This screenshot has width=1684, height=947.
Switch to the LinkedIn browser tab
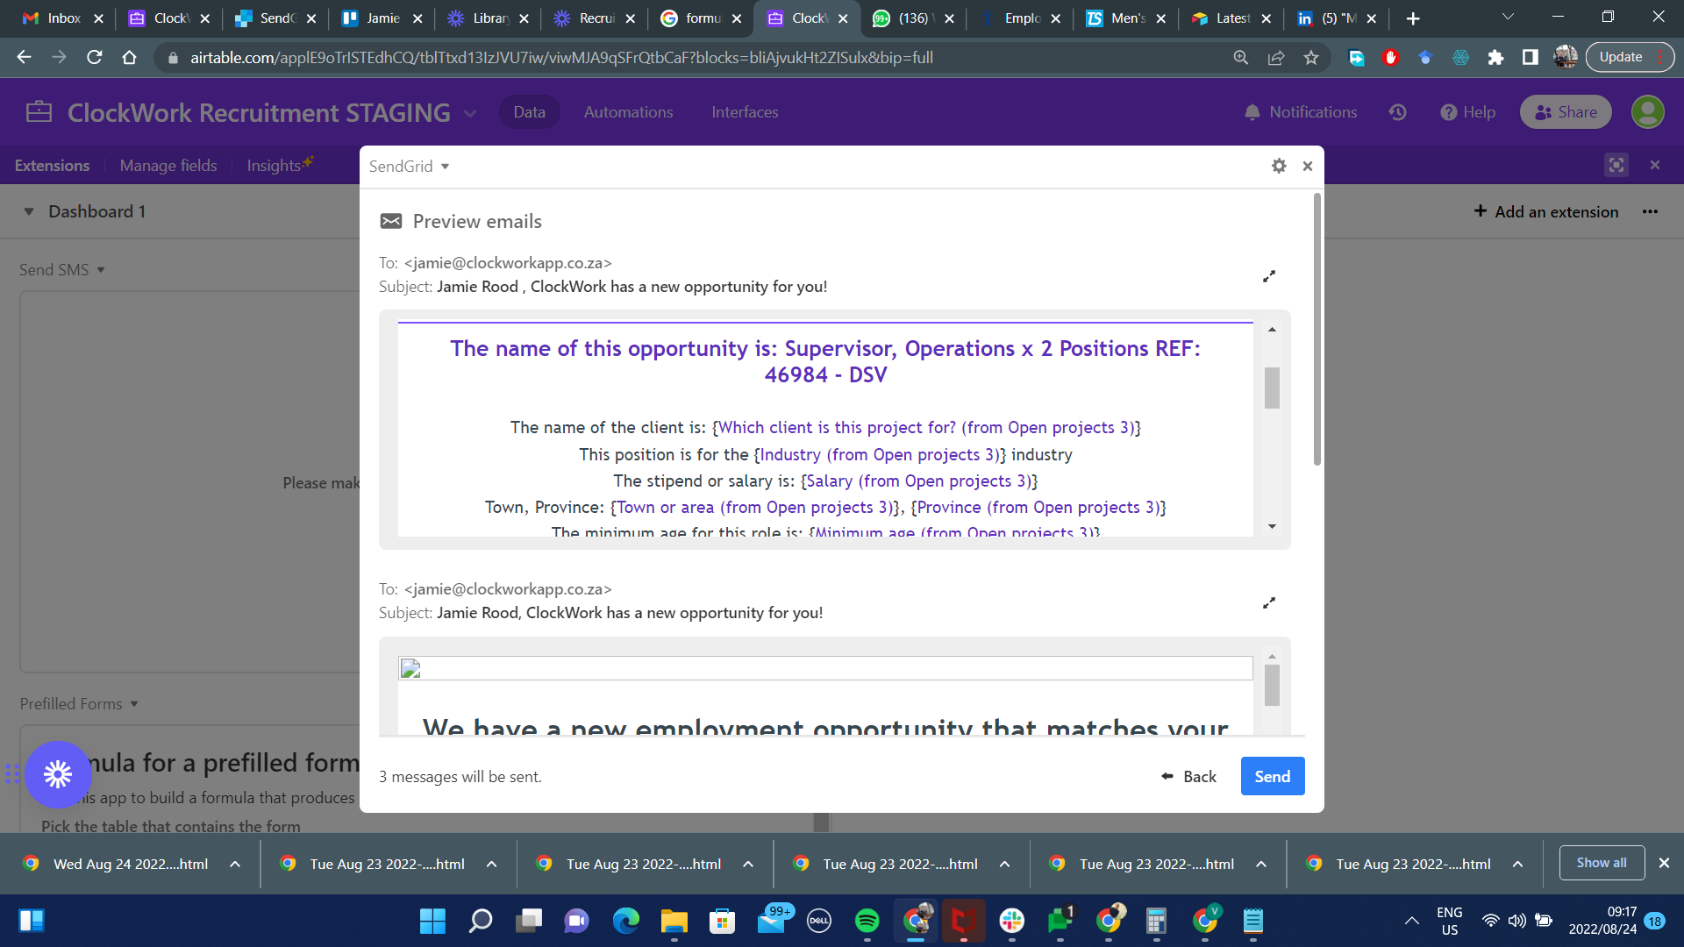[1336, 18]
